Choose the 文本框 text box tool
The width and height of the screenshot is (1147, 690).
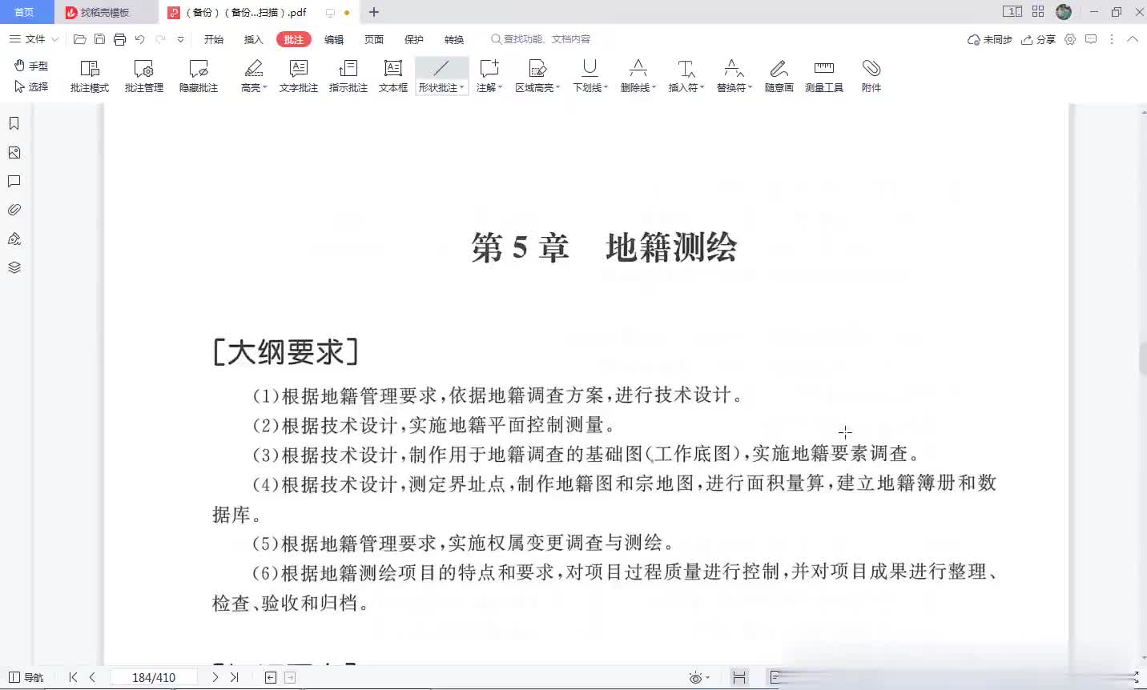coord(392,76)
